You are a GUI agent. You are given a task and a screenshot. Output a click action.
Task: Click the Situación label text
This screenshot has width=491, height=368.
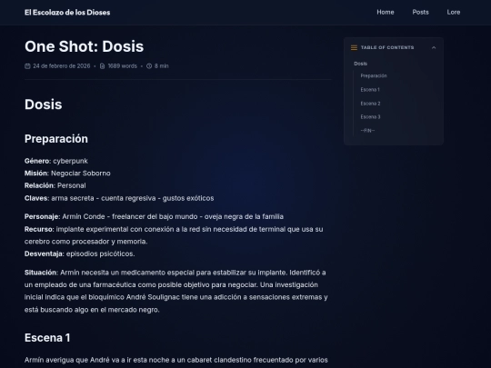click(x=41, y=273)
